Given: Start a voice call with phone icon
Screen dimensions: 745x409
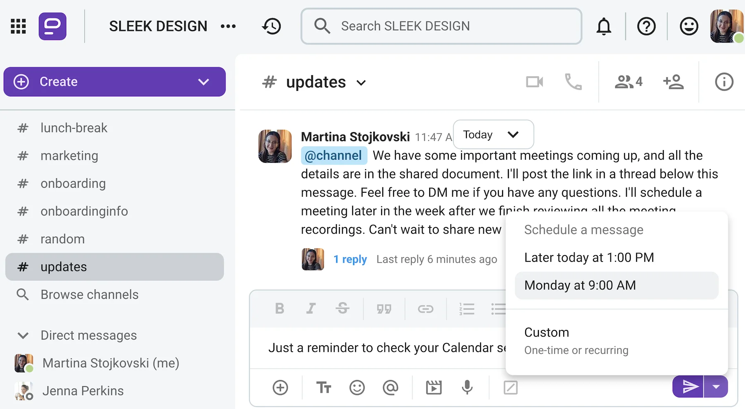Looking at the screenshot, I should coord(573,82).
